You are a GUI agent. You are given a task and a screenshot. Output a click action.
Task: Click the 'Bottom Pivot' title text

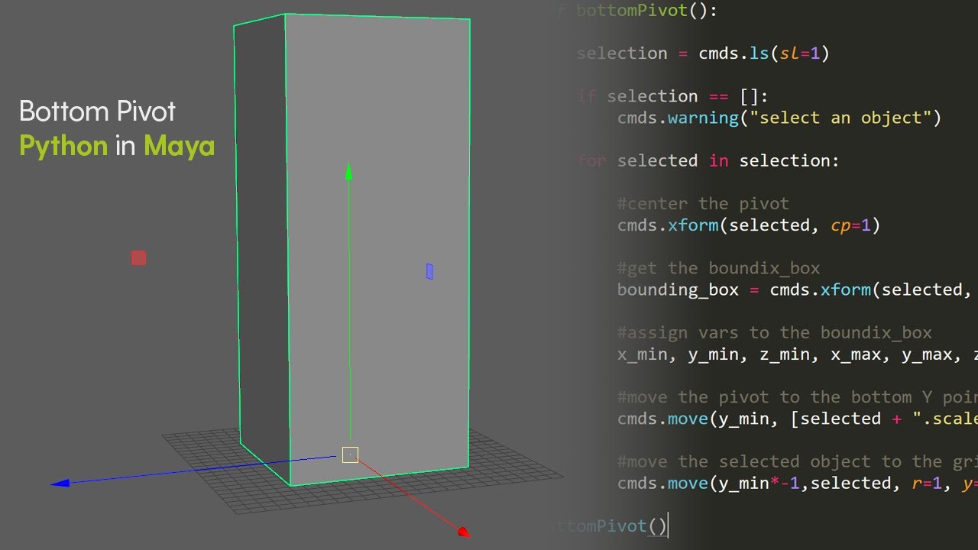coord(98,112)
